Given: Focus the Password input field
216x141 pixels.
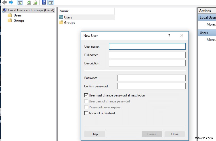Looking at the screenshot, I should coord(152,78).
